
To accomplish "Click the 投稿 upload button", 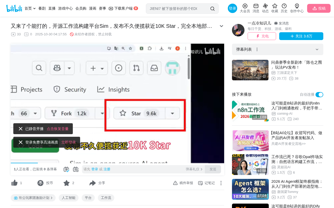I will point(319,8).
